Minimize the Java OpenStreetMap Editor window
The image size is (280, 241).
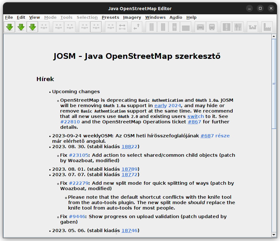[x=249, y=8]
